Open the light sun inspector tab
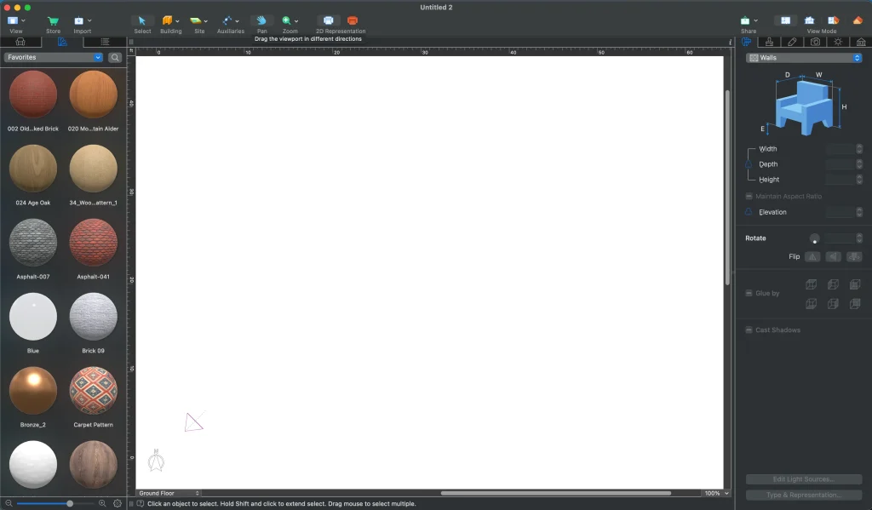Viewport: 872px width, 510px height. point(838,42)
